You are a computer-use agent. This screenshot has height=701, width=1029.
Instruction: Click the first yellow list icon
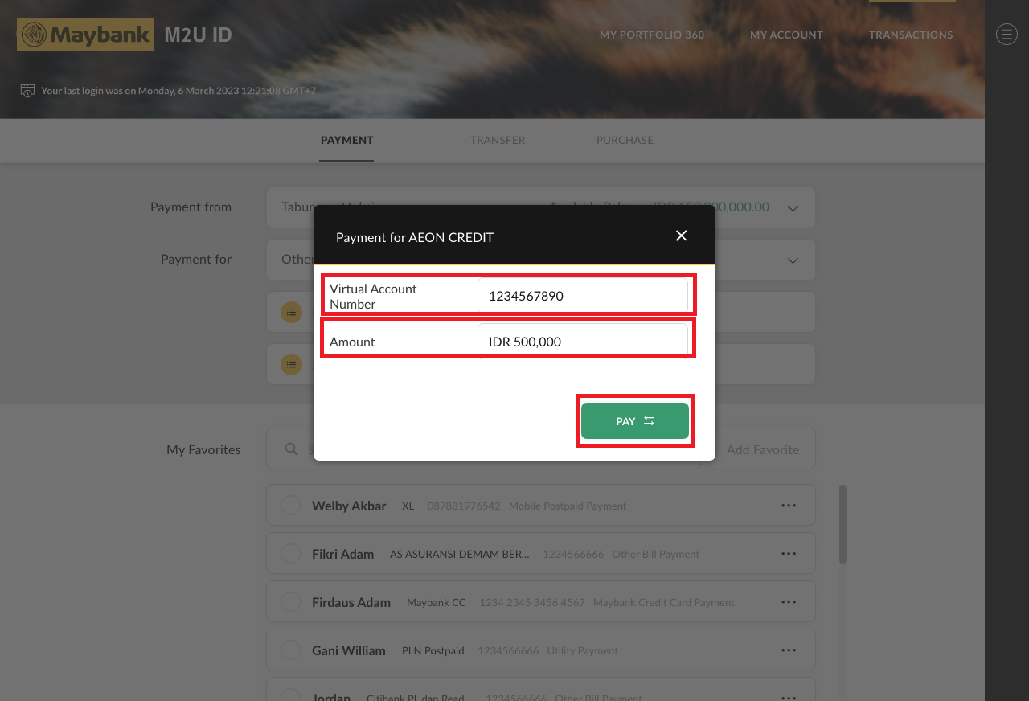[x=291, y=312]
